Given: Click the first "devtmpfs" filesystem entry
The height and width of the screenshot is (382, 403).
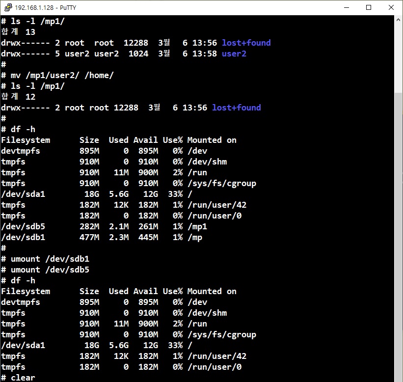Looking at the screenshot, I should tap(21, 151).
